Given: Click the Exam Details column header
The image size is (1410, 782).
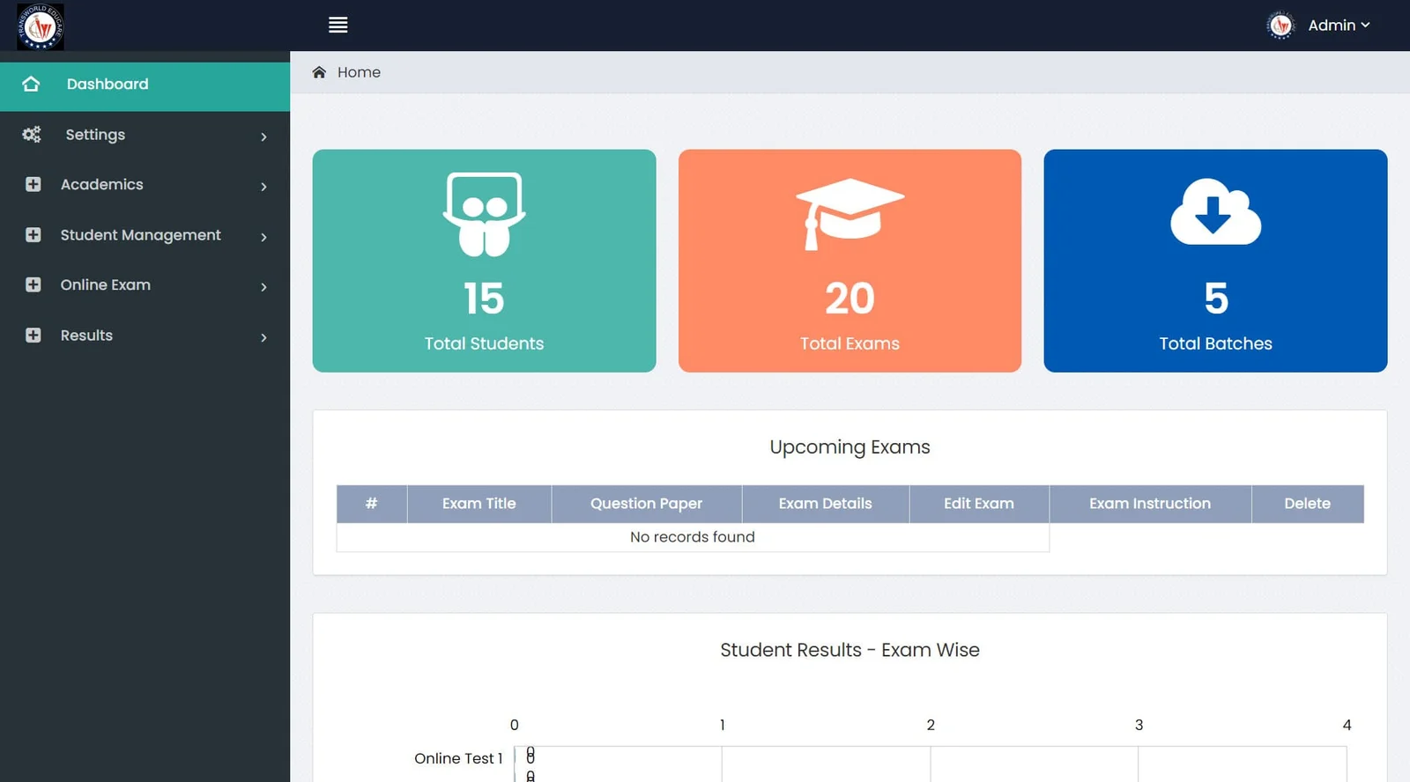Looking at the screenshot, I should (826, 504).
